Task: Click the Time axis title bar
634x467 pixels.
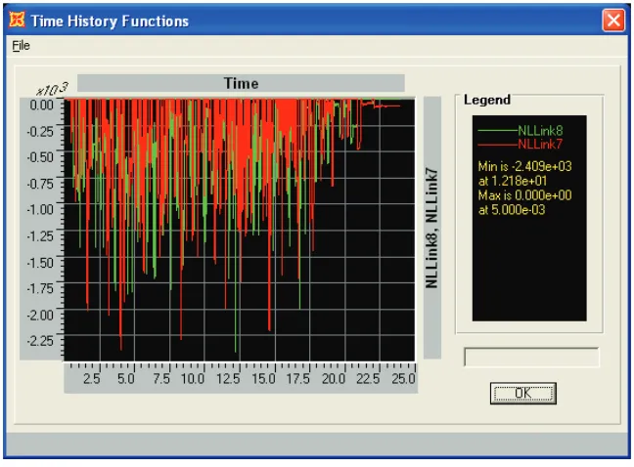Action: click(x=241, y=83)
